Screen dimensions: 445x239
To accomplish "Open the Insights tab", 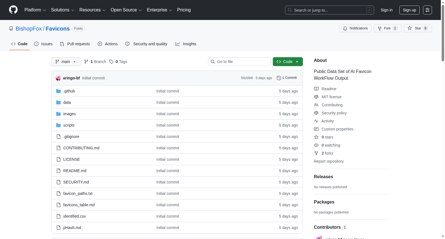I will click(186, 44).
